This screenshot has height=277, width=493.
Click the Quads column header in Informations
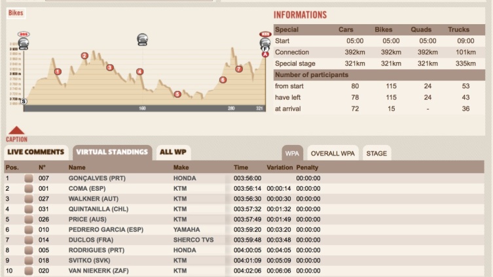click(x=421, y=29)
